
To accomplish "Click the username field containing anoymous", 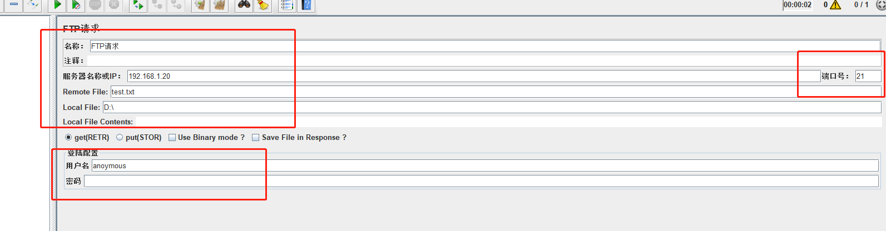I will click(485, 165).
